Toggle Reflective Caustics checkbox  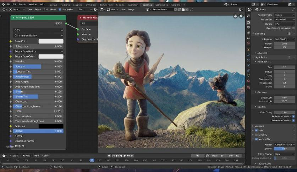tap(293, 116)
